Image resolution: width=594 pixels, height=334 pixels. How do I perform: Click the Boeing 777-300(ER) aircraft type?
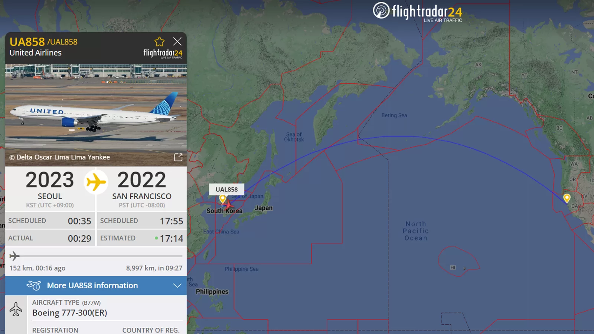[70, 313]
